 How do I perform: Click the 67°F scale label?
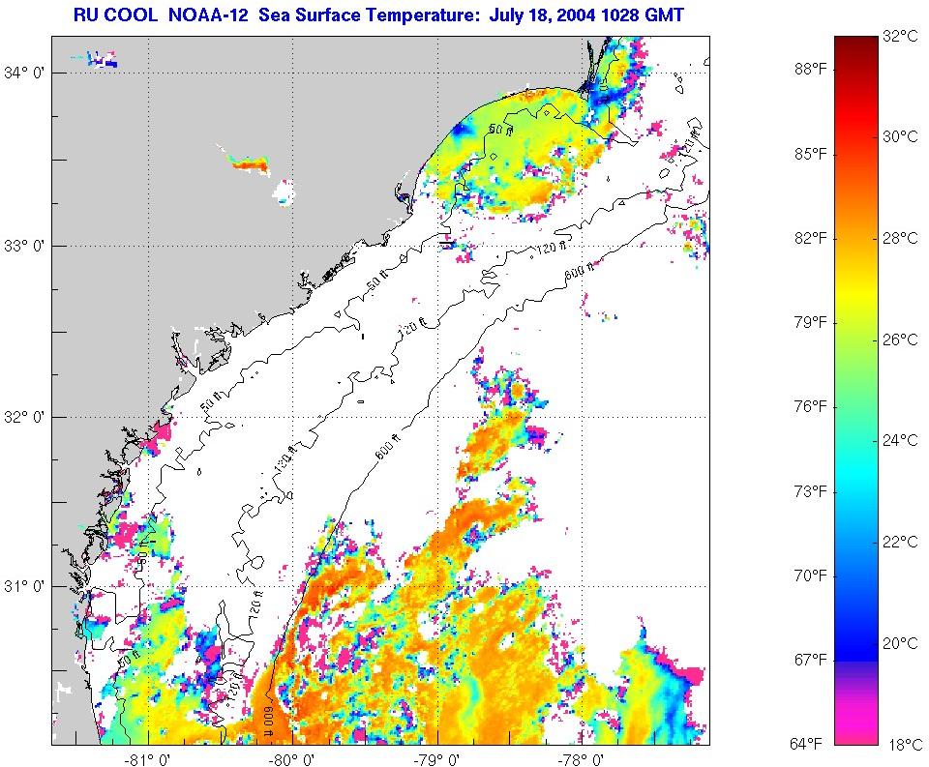[x=810, y=660]
